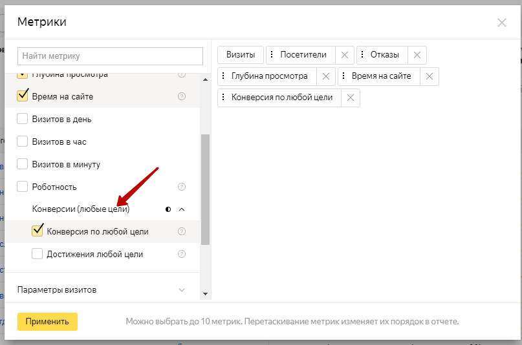522x345 pixels.
Task: Remove the Конверсия по любой цели chip
Action: 350,98
